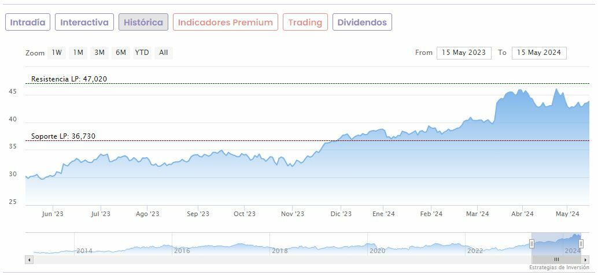Viewport: 598px width, 275px height.
Task: Show the Dividendos tab
Action: (362, 23)
